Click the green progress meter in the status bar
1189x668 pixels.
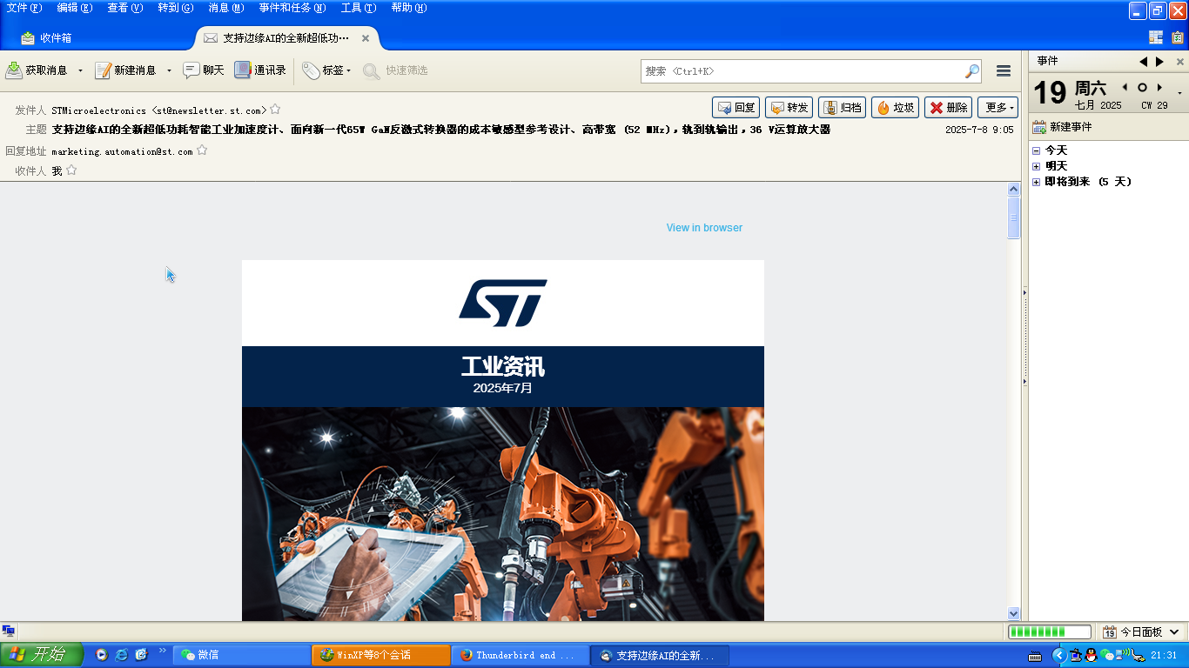[1049, 632]
